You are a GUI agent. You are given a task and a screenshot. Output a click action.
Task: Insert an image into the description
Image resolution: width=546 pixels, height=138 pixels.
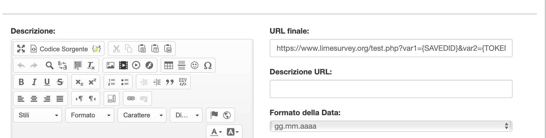click(x=110, y=65)
